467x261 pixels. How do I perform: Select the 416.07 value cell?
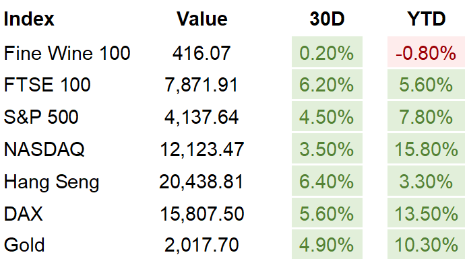201,53
